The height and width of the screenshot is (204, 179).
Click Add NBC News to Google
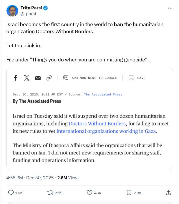coord(90,78)
